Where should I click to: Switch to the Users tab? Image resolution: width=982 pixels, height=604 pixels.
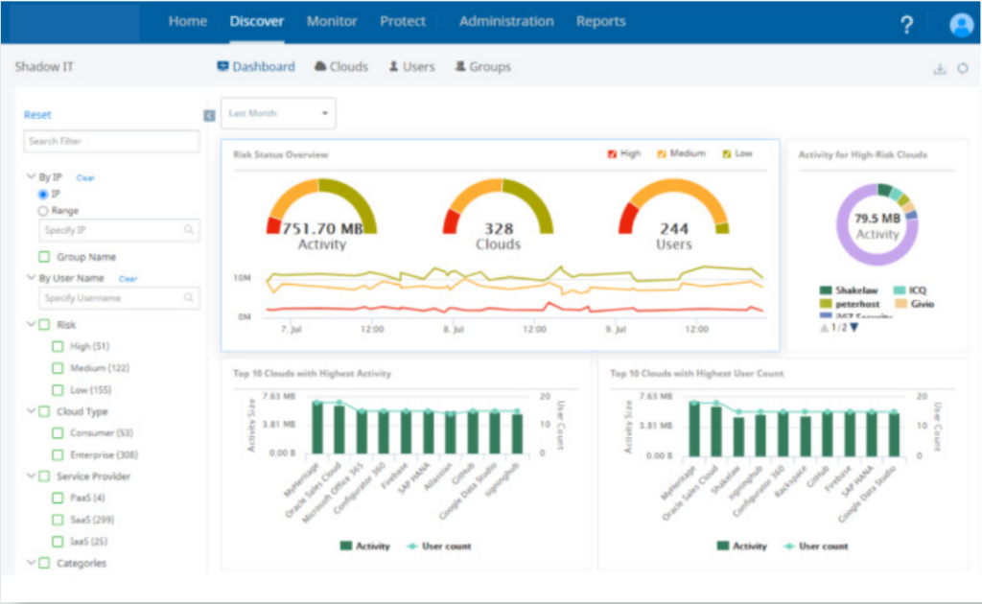pos(412,66)
